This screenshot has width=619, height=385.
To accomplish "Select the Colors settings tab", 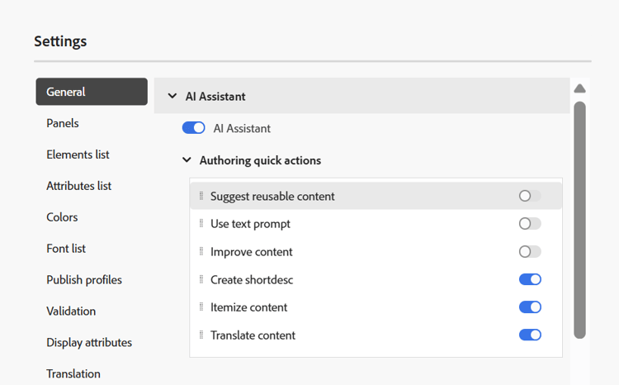I will (62, 217).
